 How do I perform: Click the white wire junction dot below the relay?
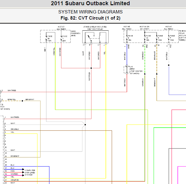click(85, 125)
